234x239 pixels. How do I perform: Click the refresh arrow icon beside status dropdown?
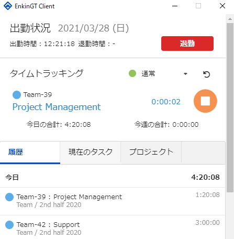[x=206, y=74]
